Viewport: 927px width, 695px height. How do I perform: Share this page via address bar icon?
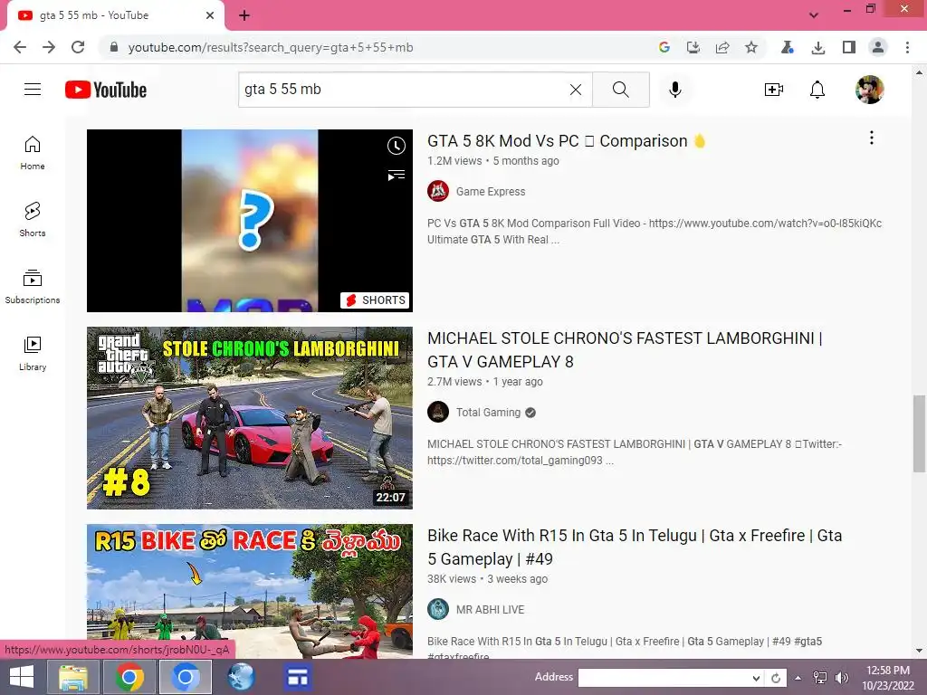pyautogui.click(x=722, y=47)
